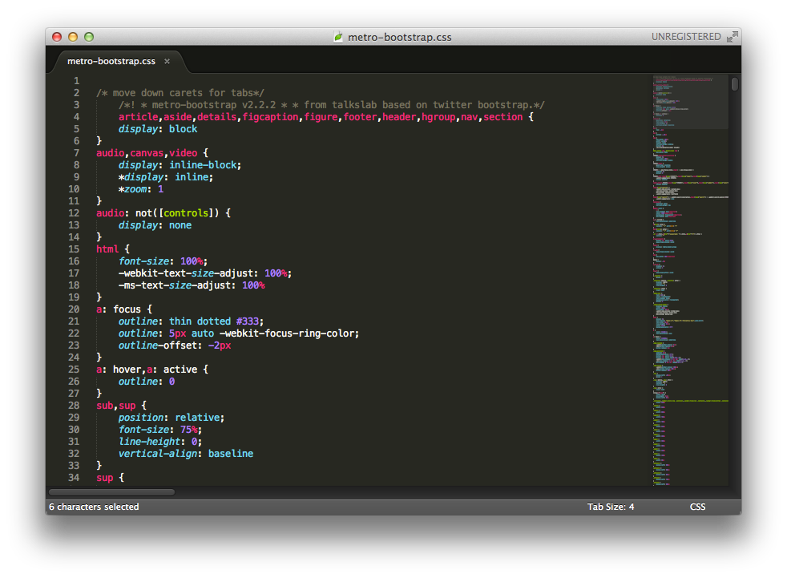Click the vertical scrollbar handle
The width and height of the screenshot is (787, 578).
(735, 84)
